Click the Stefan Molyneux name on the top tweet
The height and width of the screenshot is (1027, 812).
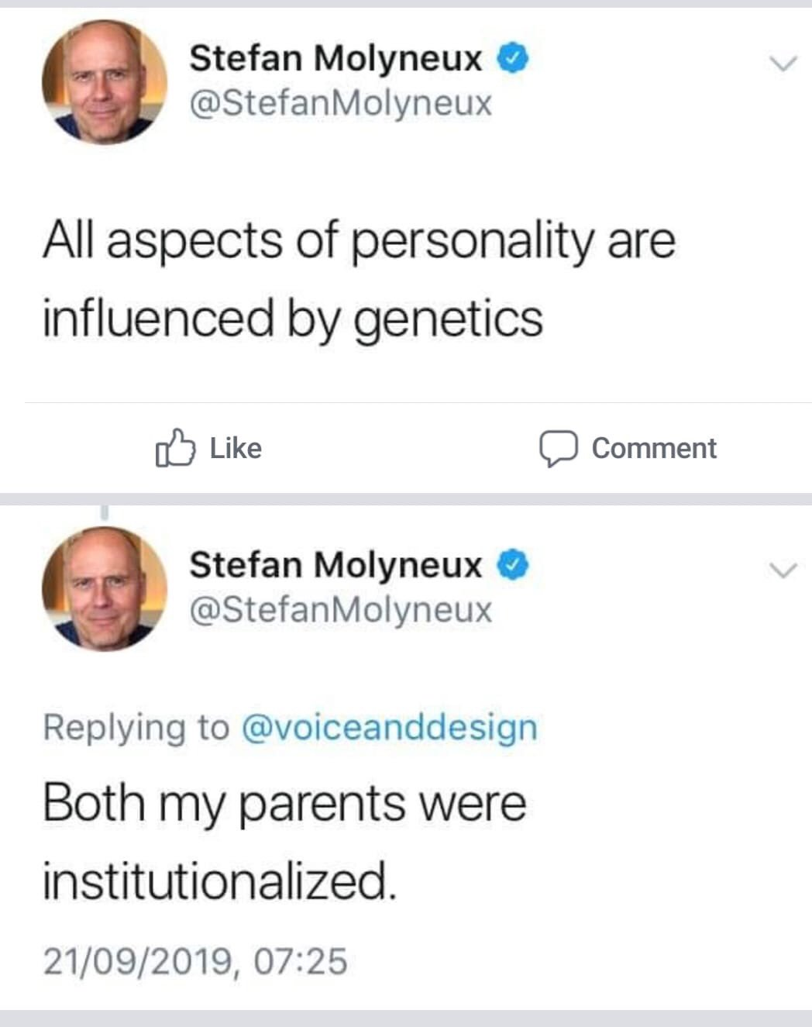pos(335,58)
